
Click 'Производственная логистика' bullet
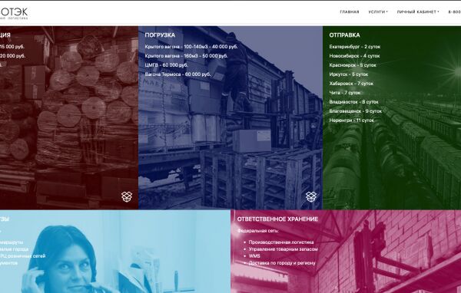pos(281,242)
